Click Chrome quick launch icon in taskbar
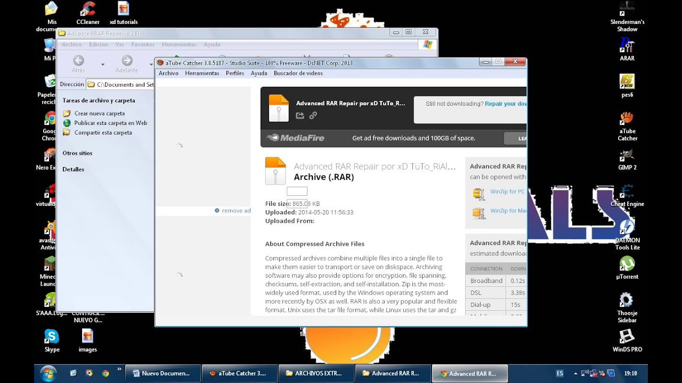Screen dimensions: 682x383 [105, 373]
